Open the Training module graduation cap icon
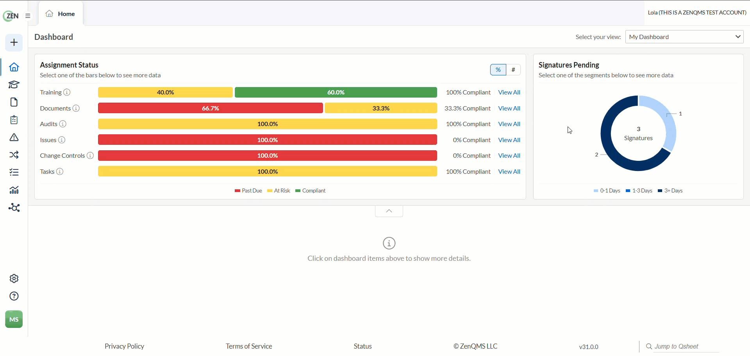The image size is (750, 356). pos(14,85)
